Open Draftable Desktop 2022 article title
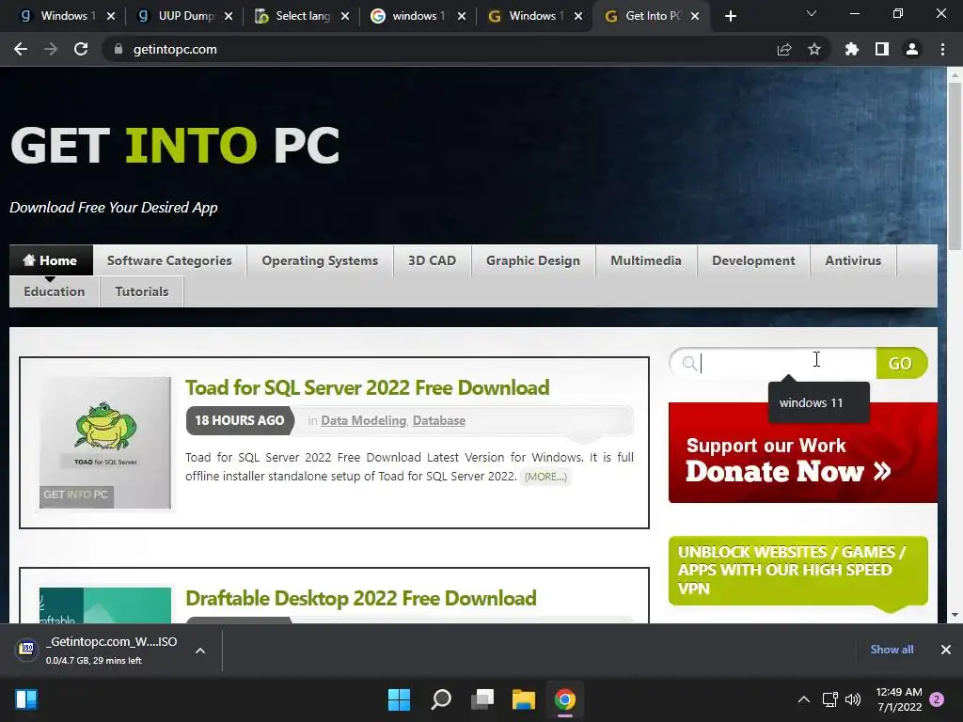This screenshot has height=722, width=963. tap(361, 598)
